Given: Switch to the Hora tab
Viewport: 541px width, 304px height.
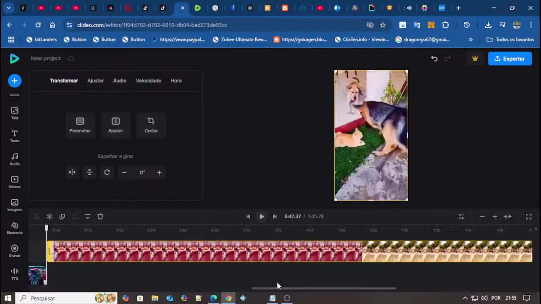Looking at the screenshot, I should pyautogui.click(x=176, y=81).
